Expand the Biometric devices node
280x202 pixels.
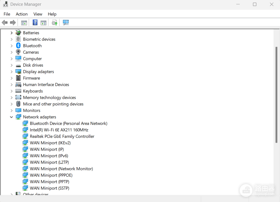(x=12, y=39)
